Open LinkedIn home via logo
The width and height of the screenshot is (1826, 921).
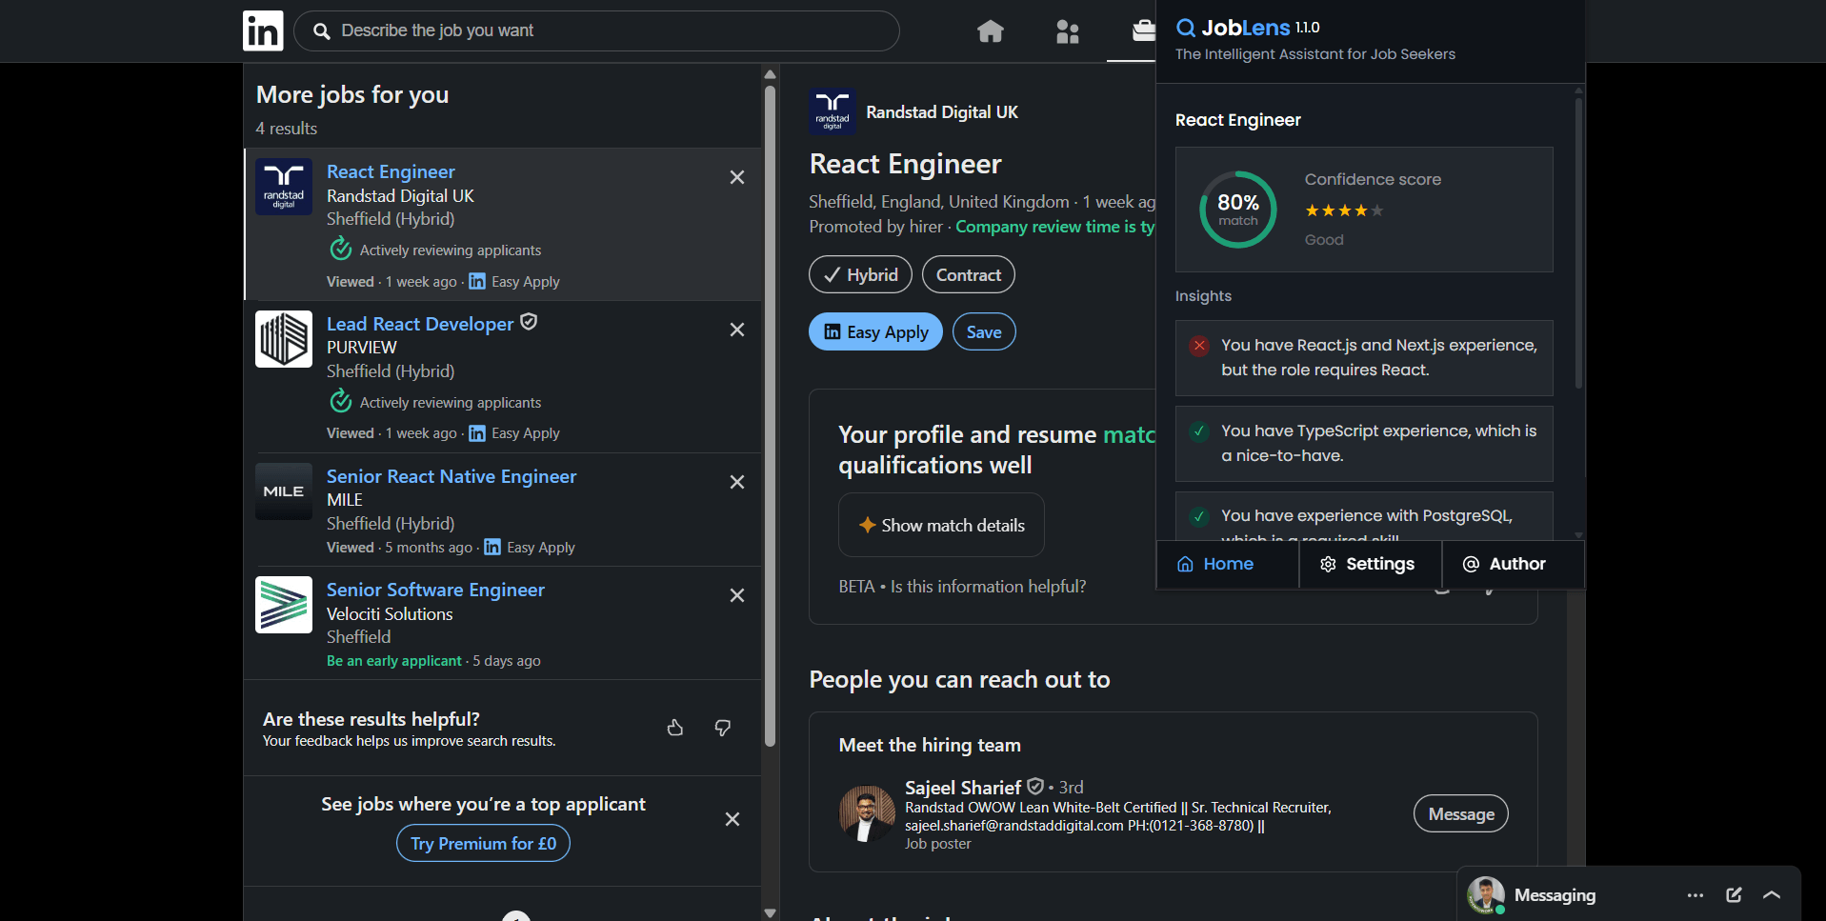[x=263, y=30]
